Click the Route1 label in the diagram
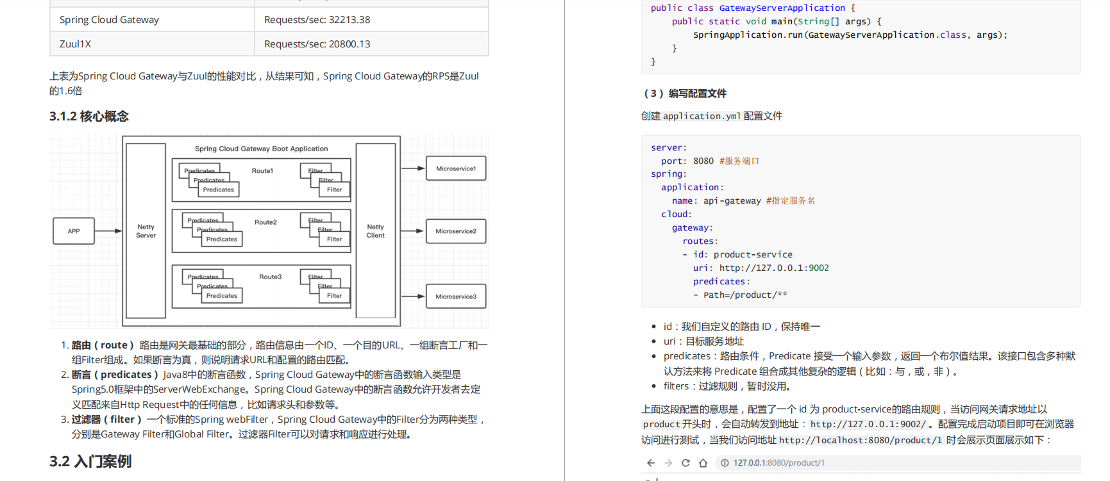 click(262, 171)
